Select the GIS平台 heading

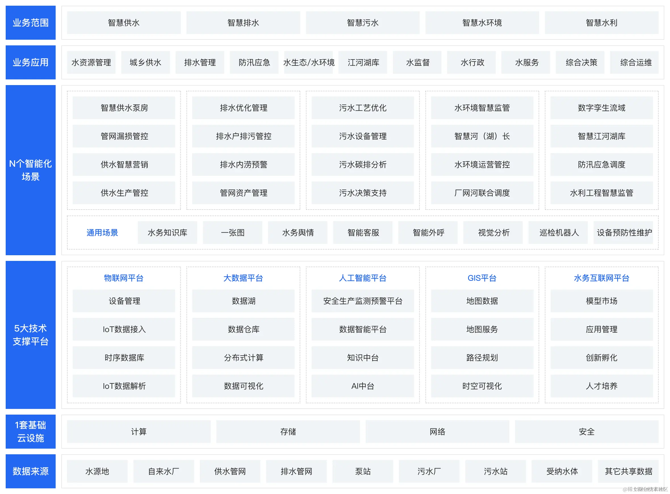point(482,278)
